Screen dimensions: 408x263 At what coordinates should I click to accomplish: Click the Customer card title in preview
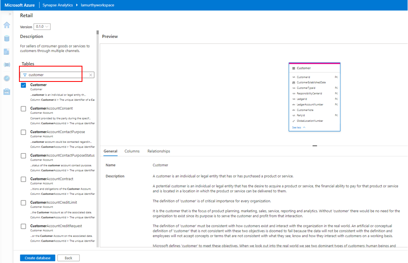click(304, 68)
